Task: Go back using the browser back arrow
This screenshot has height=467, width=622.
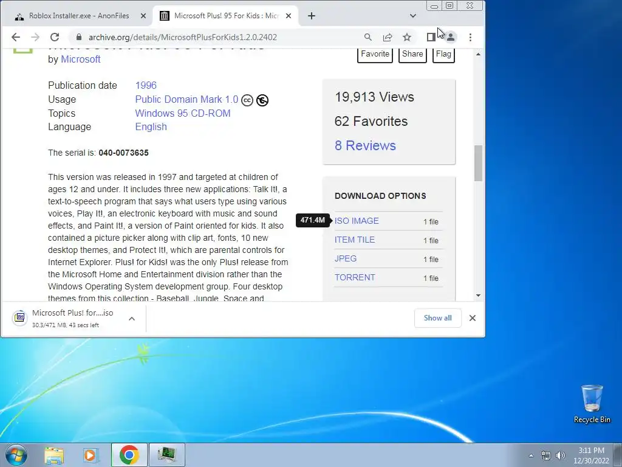Action: point(15,37)
